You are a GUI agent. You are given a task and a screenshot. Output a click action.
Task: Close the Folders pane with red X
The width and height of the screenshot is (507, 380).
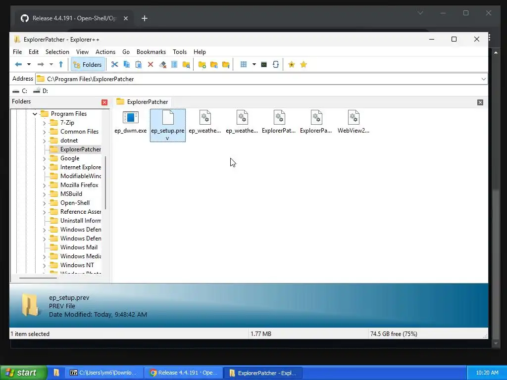(x=104, y=102)
